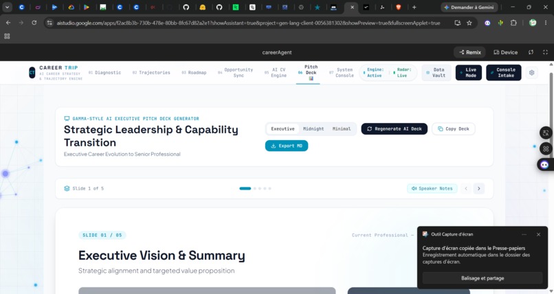
Task: Open the Roadmap tab
Action: coord(194,73)
